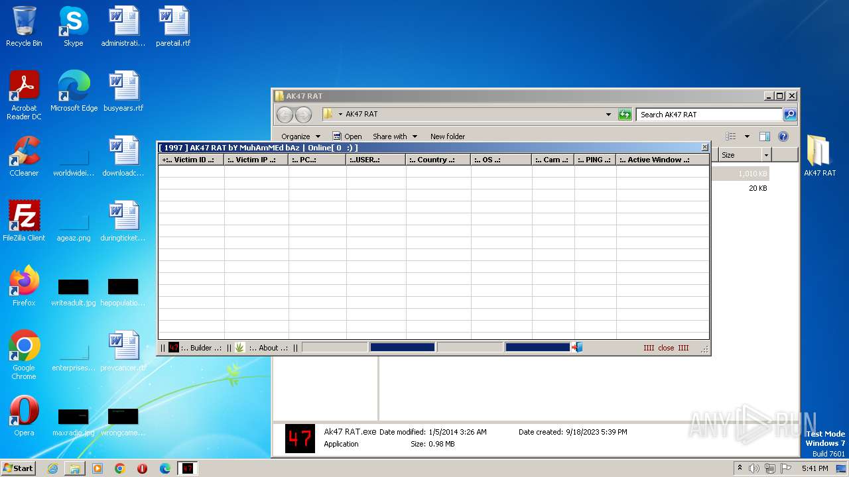Click the Country column header
The height and width of the screenshot is (477, 849).
click(438, 160)
